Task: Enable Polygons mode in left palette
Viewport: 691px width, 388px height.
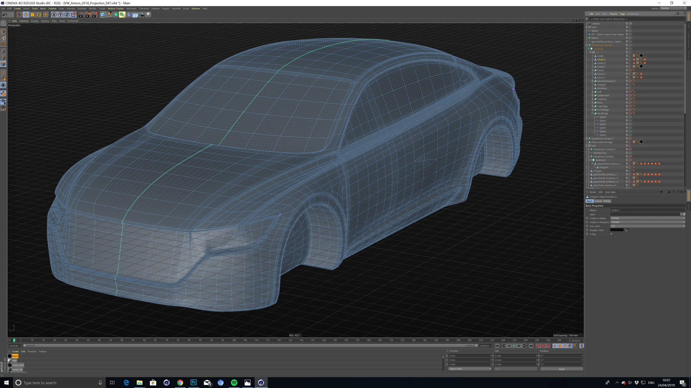Action: (3, 64)
